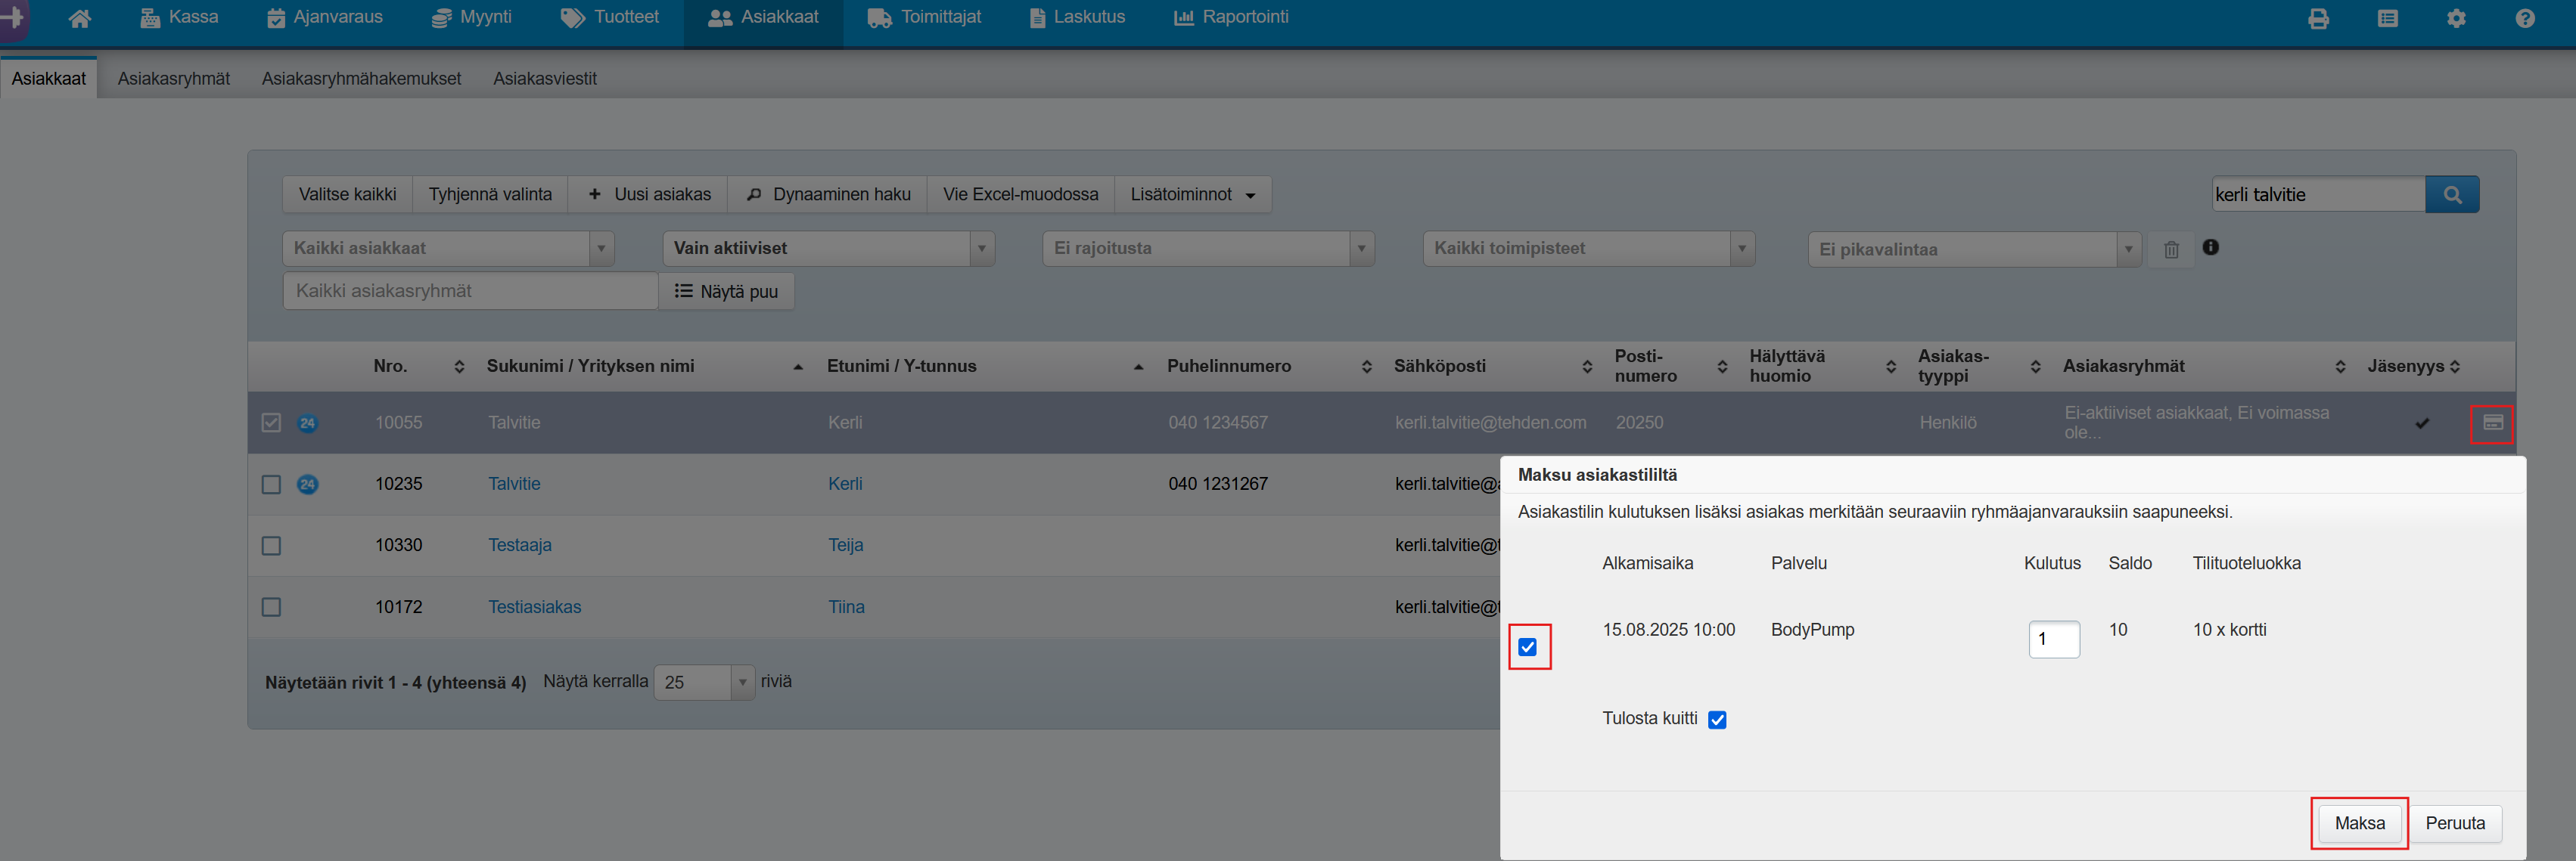Click the home icon in the top bar
The image size is (2576, 861).
(x=80, y=18)
